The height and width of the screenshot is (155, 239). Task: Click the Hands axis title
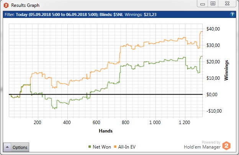106,131
